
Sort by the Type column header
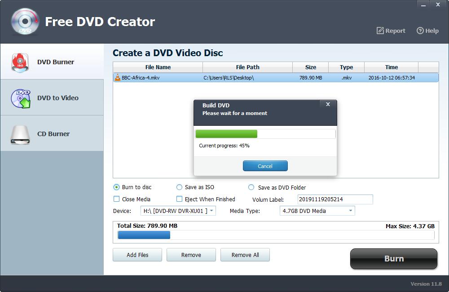tap(347, 67)
